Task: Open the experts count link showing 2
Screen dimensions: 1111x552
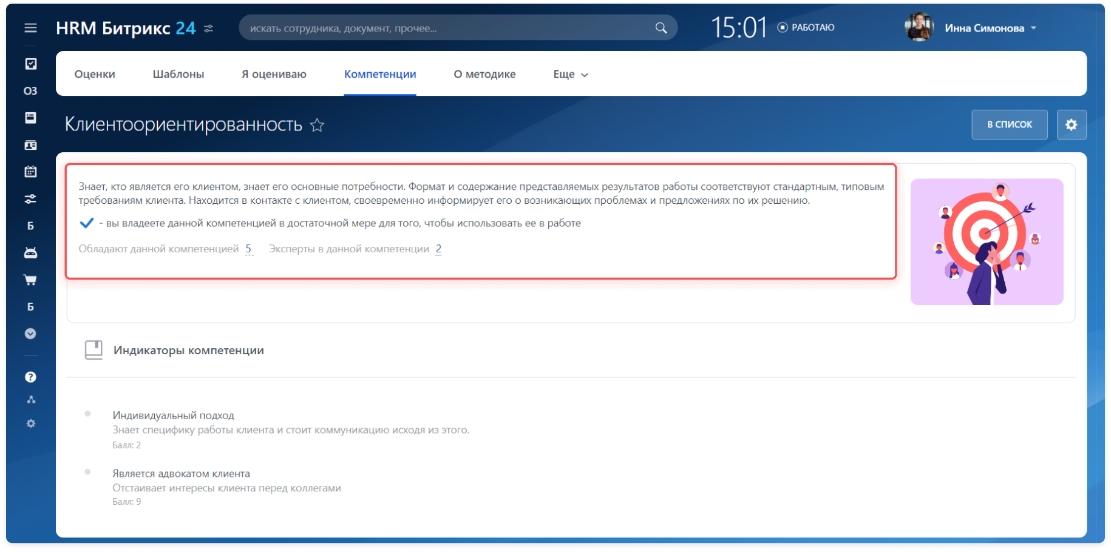Action: [x=438, y=249]
